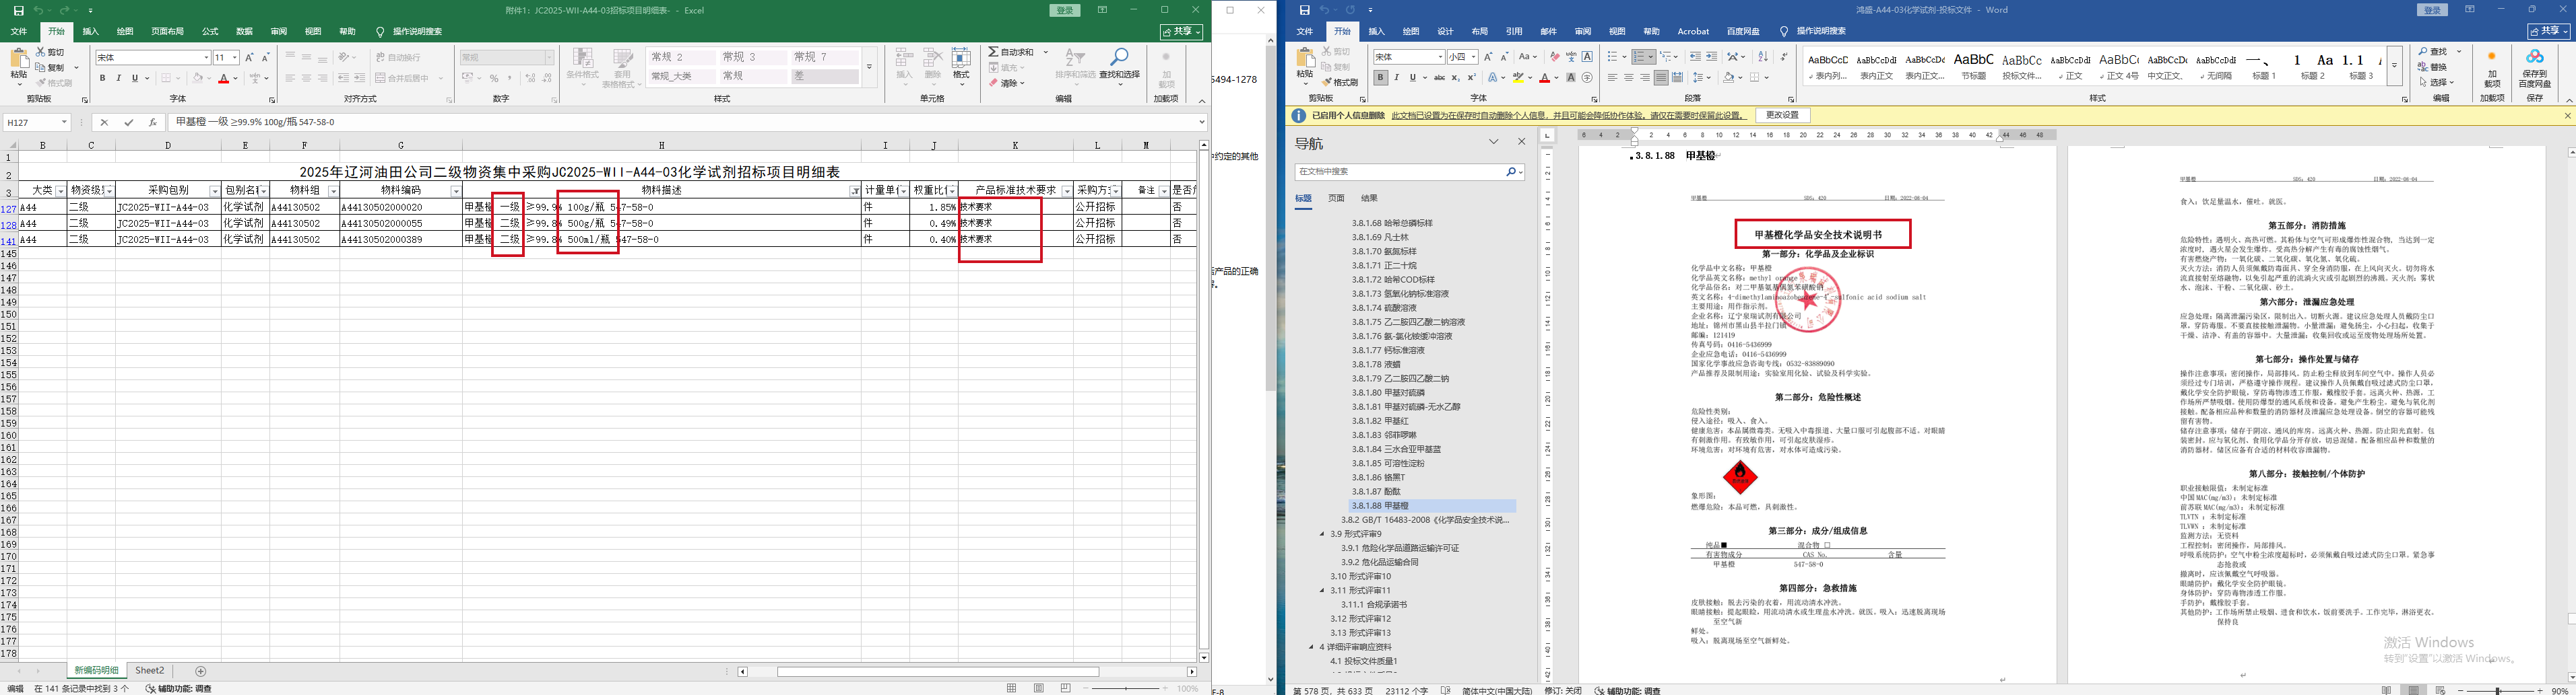The width and height of the screenshot is (2576, 695).
Task: Toggle underline in Word ribbon
Action: pyautogui.click(x=1412, y=78)
